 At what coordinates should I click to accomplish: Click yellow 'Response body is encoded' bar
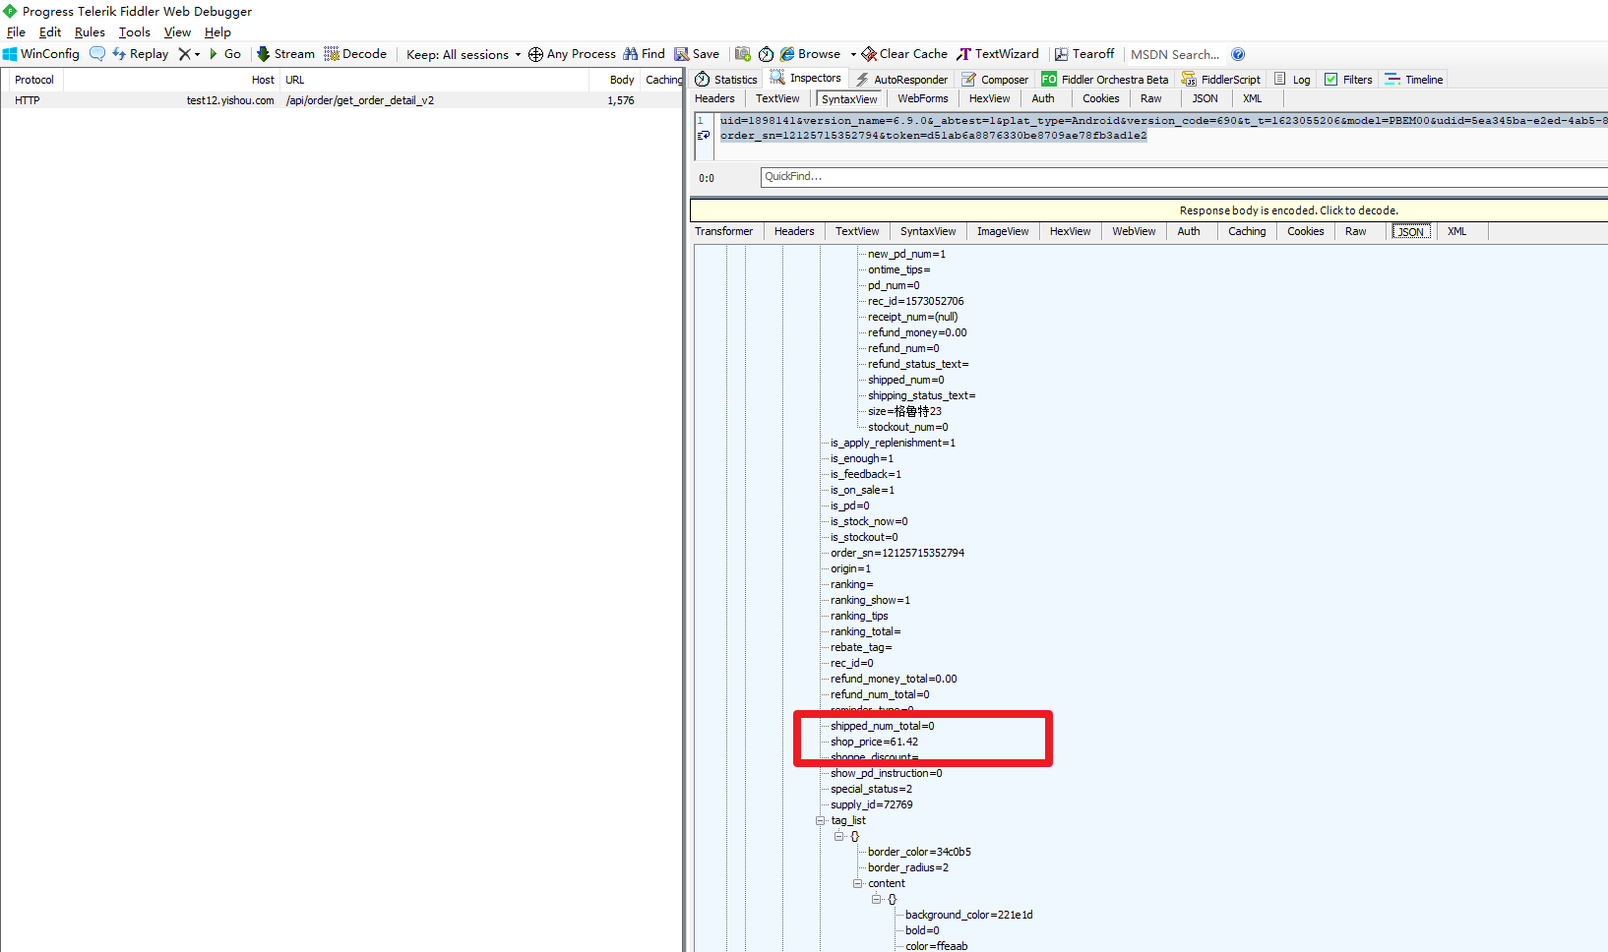click(x=1149, y=210)
